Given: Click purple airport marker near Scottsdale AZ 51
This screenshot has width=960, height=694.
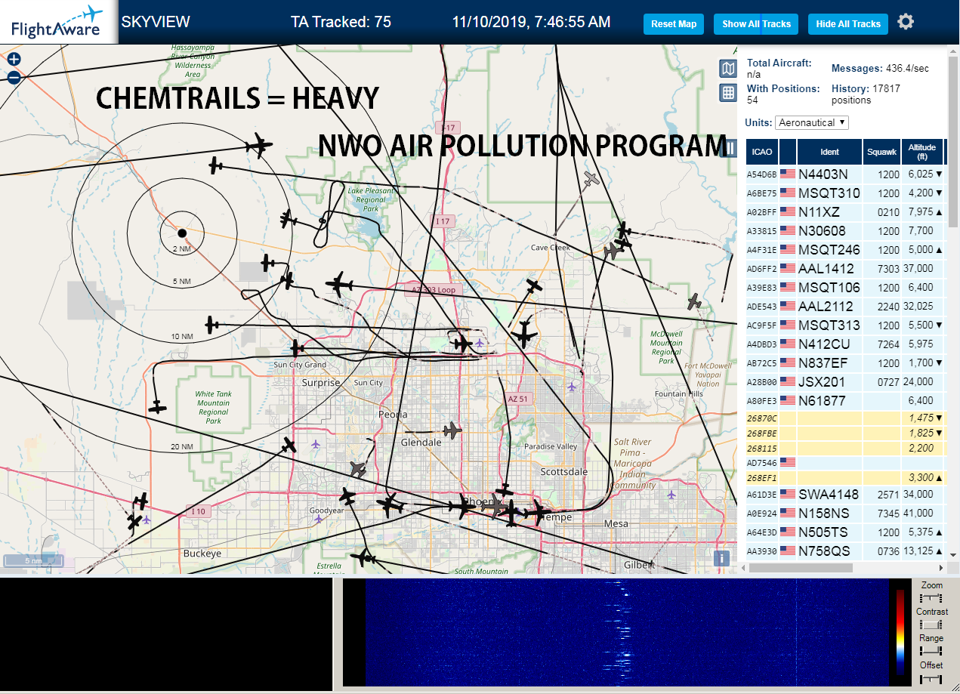Looking at the screenshot, I should (x=572, y=387).
